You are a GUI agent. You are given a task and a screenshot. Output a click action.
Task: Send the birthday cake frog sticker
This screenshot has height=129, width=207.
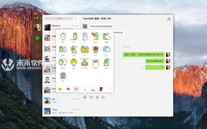(85, 62)
